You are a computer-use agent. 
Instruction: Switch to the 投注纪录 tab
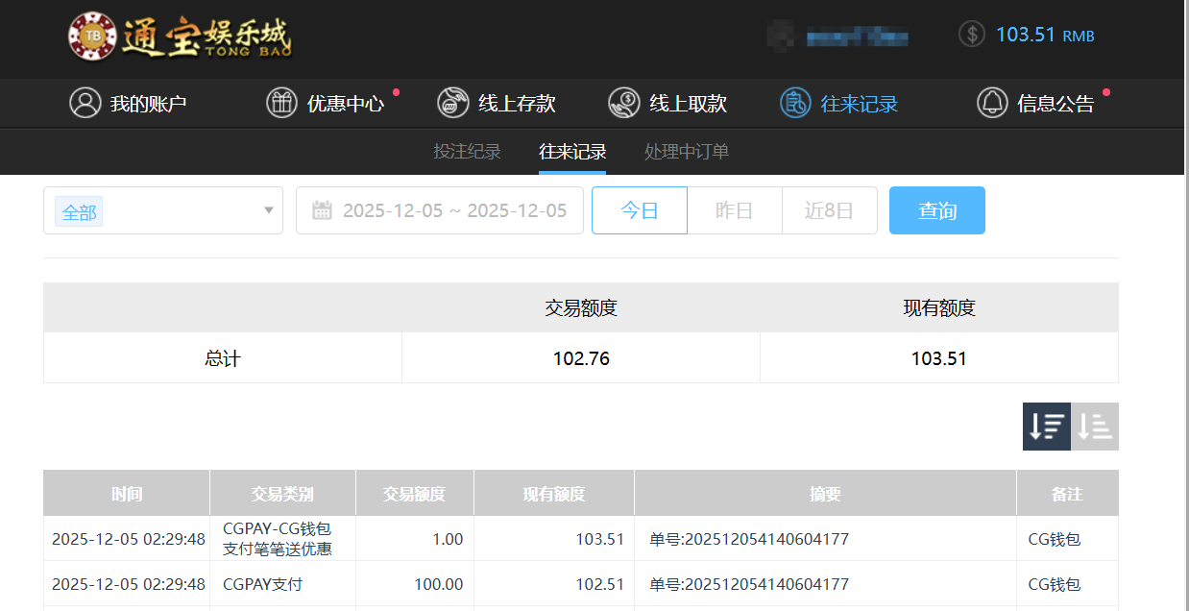pyautogui.click(x=467, y=152)
